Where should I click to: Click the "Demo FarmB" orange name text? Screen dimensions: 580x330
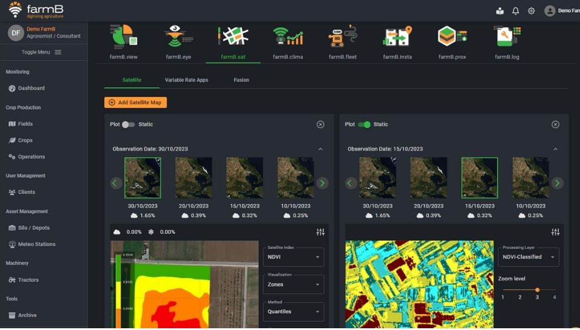pos(41,29)
